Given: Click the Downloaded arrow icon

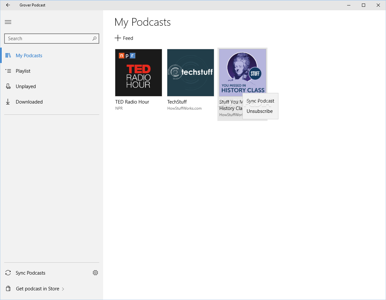Looking at the screenshot, I should click(8, 102).
